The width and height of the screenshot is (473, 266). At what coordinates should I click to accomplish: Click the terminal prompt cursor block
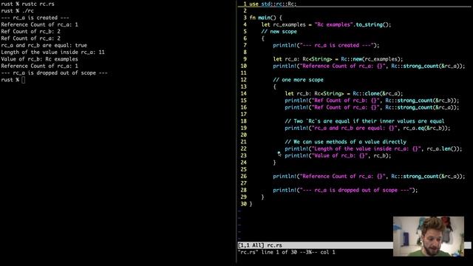(24, 80)
